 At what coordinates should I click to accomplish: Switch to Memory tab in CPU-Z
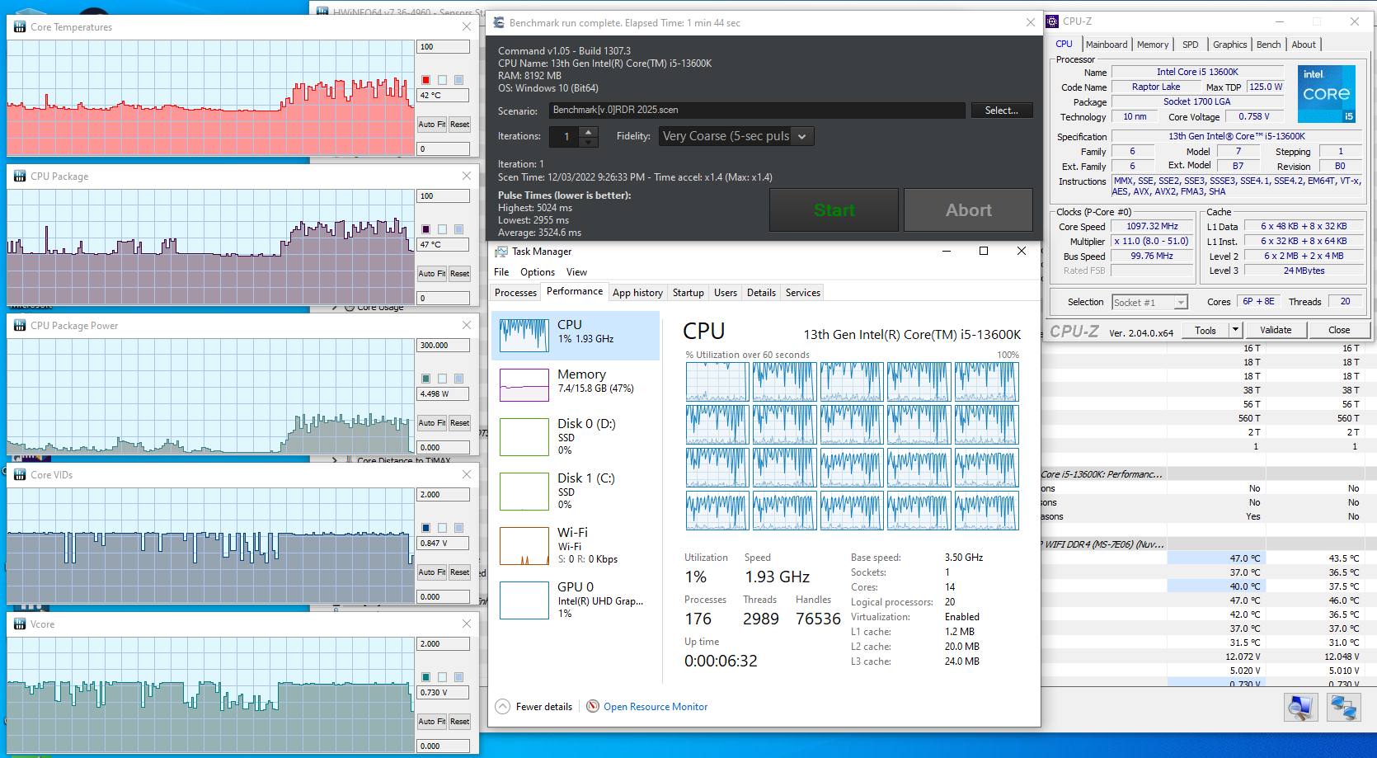pos(1153,45)
